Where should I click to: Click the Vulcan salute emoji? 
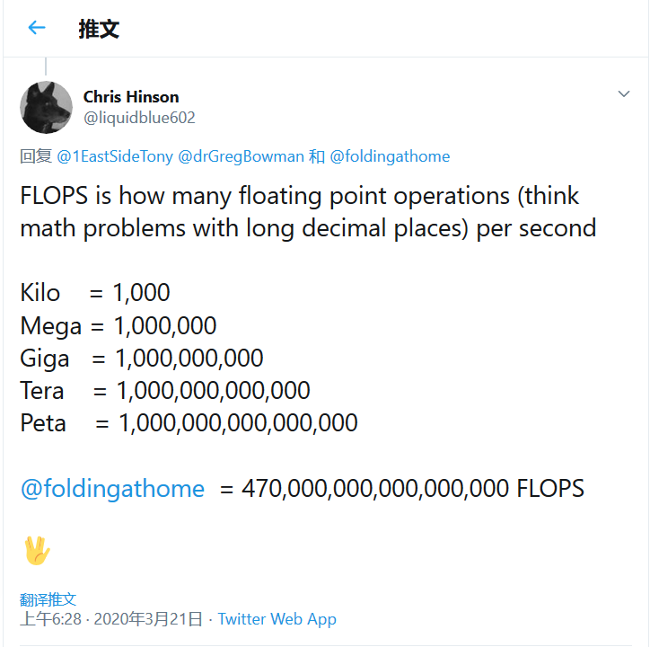coord(37,550)
